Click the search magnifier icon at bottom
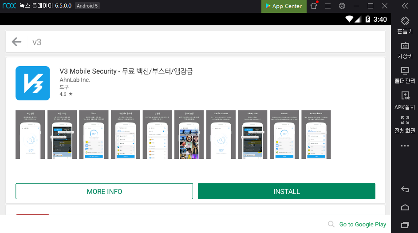The height and width of the screenshot is (233, 418). (331, 224)
